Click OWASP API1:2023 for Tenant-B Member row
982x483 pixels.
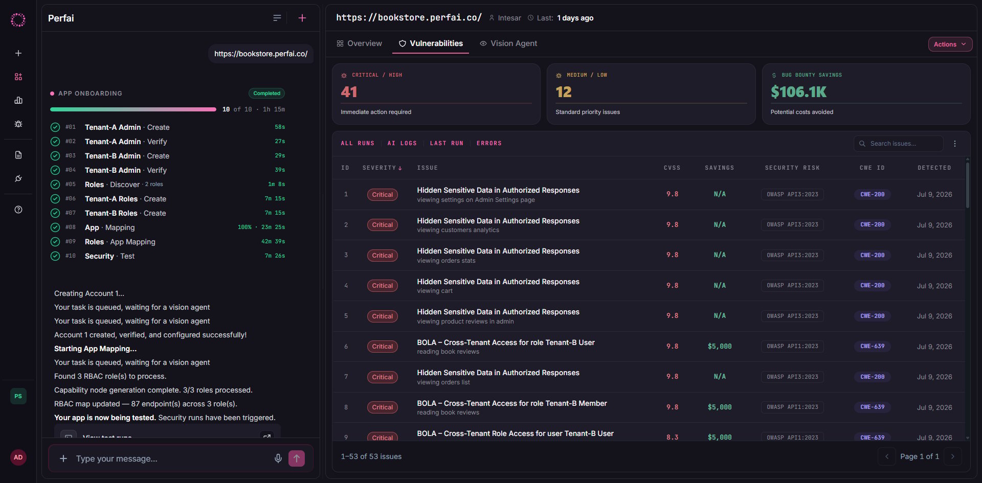pyautogui.click(x=792, y=407)
